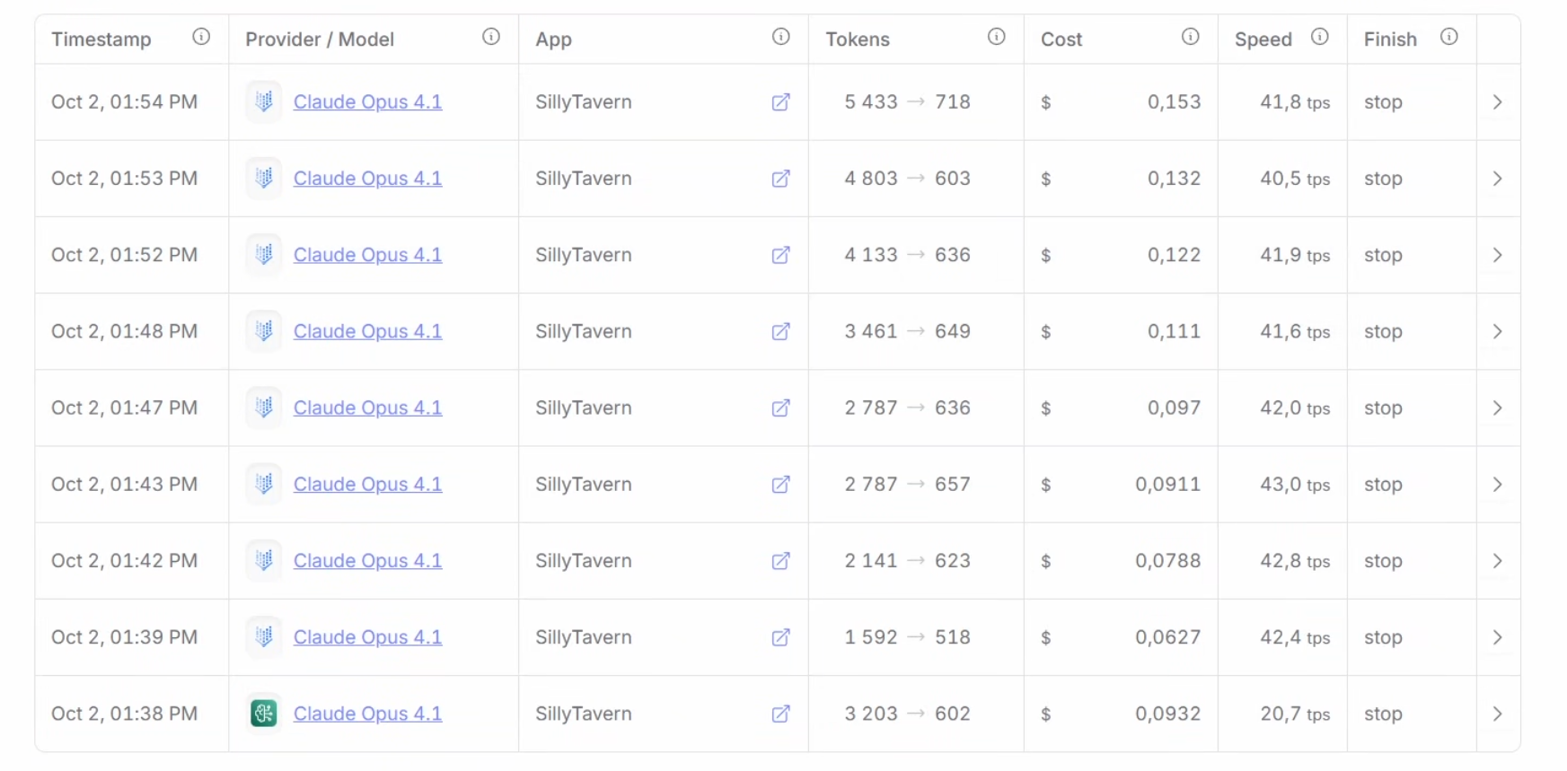The image size is (1567, 771).
Task: Open Claude Opus 4.1 link at 01:43 PM
Action: click(x=367, y=485)
